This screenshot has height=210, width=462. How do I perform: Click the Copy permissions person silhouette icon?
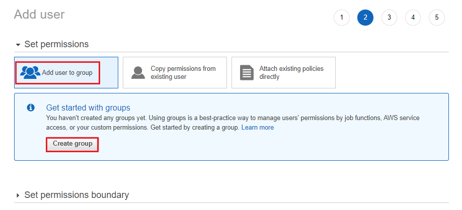click(x=138, y=73)
